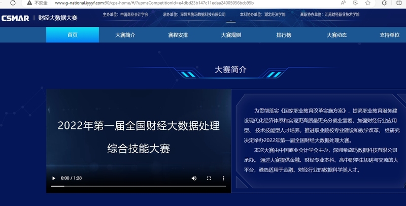Screen dimensions: 406x206
Task: View the 排行榜 leaderboard
Action: [x=284, y=35]
